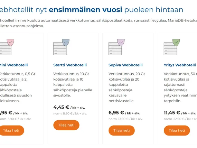The width and height of the screenshot is (197, 148).
Task: Order Startti Webhotelli with Tilaa heti
Action: click(66, 125)
